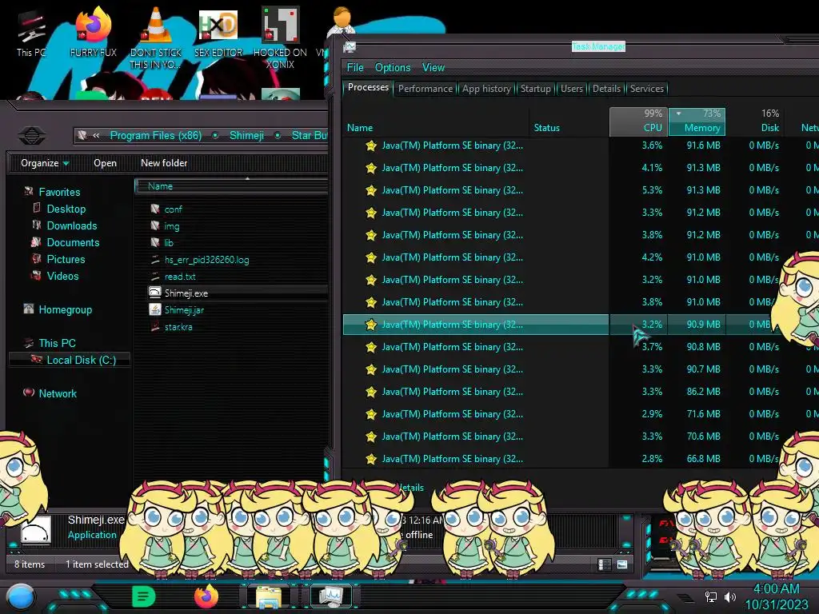Open the FURRY FUX Firefox desktop shortcut
Viewport: 819px width, 614px height.
[94, 32]
